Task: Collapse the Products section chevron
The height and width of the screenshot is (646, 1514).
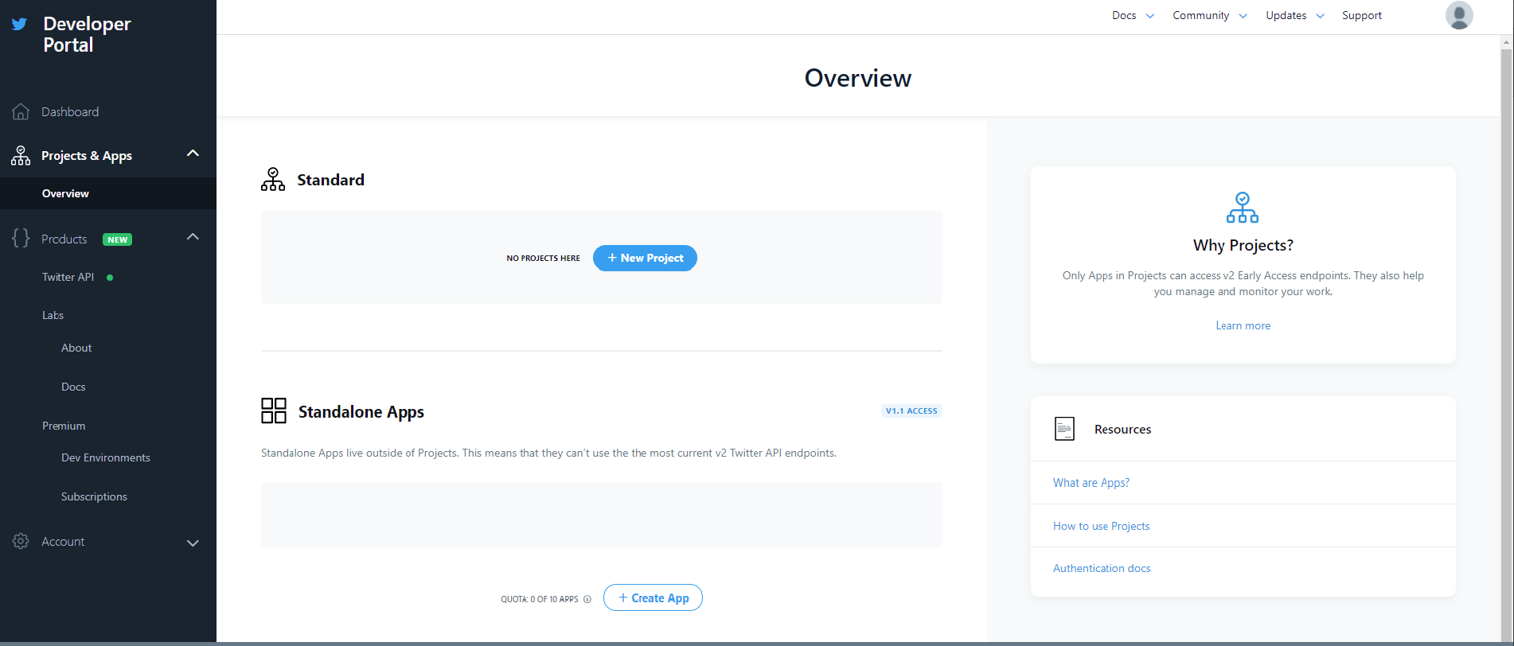Action: 193,236
